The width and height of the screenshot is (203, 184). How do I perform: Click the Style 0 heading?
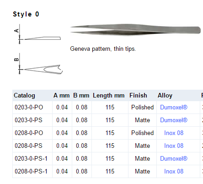tap(26, 14)
